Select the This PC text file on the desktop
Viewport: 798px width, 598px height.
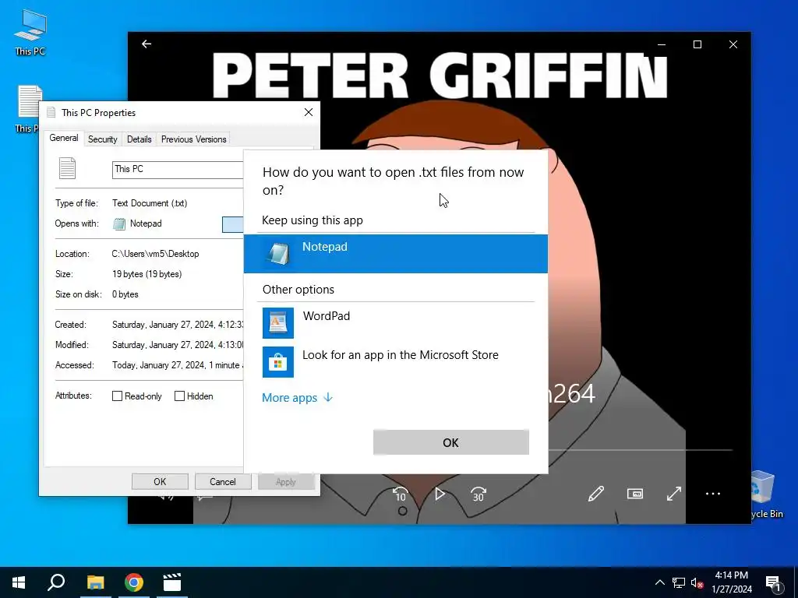coord(28,109)
